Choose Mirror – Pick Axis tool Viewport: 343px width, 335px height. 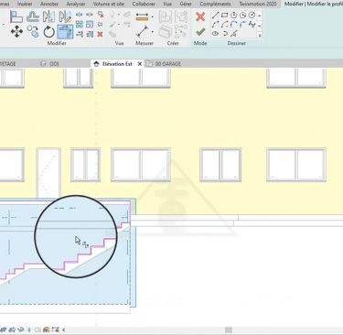(48, 16)
